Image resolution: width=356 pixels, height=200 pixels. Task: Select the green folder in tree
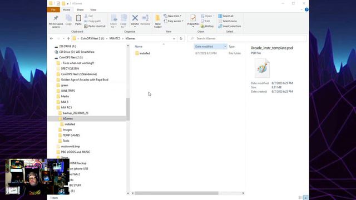pyautogui.click(x=65, y=85)
